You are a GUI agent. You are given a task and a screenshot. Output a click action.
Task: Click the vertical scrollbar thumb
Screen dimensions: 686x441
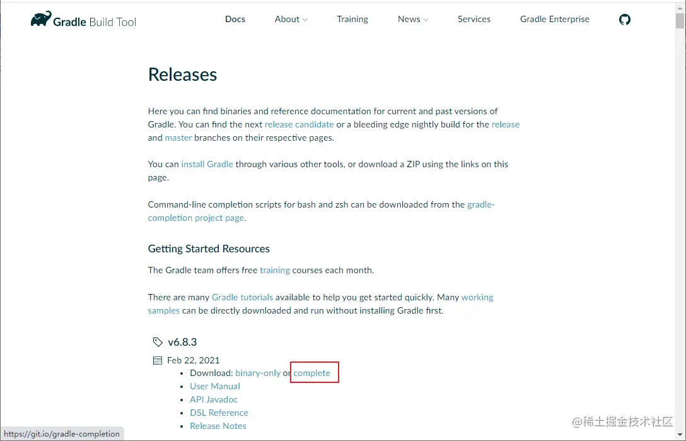680,21
